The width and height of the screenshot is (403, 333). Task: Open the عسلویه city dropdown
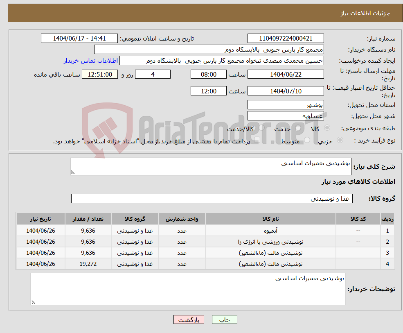click(285, 115)
